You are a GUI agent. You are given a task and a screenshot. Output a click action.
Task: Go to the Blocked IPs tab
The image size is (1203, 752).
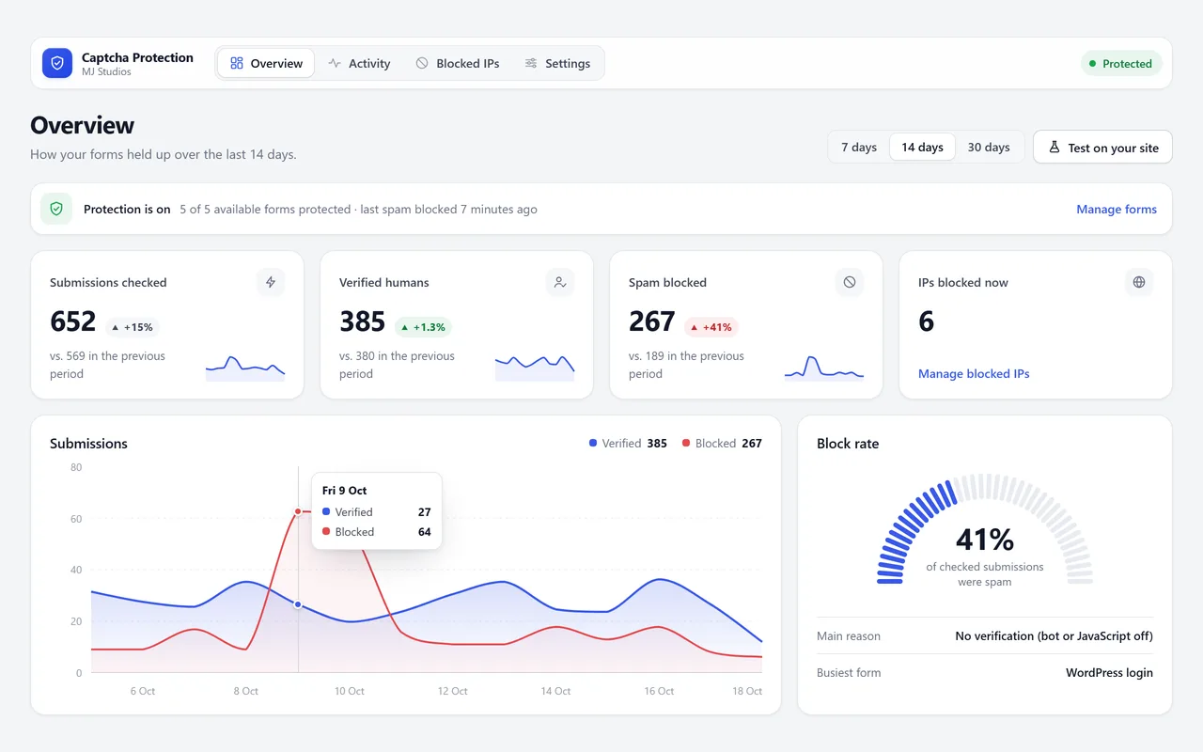pos(458,63)
